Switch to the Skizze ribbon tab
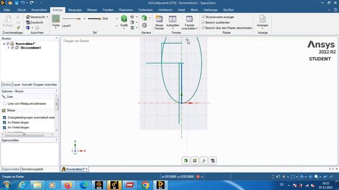This screenshot has width=339, height=190. pyautogui.click(x=22, y=10)
